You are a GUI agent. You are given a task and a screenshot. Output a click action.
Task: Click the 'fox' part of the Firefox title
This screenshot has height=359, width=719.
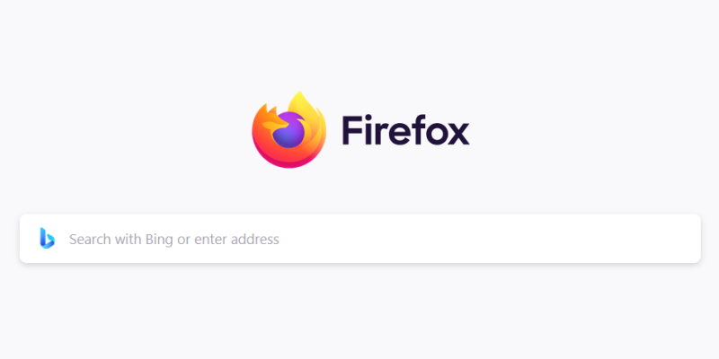[439, 130]
